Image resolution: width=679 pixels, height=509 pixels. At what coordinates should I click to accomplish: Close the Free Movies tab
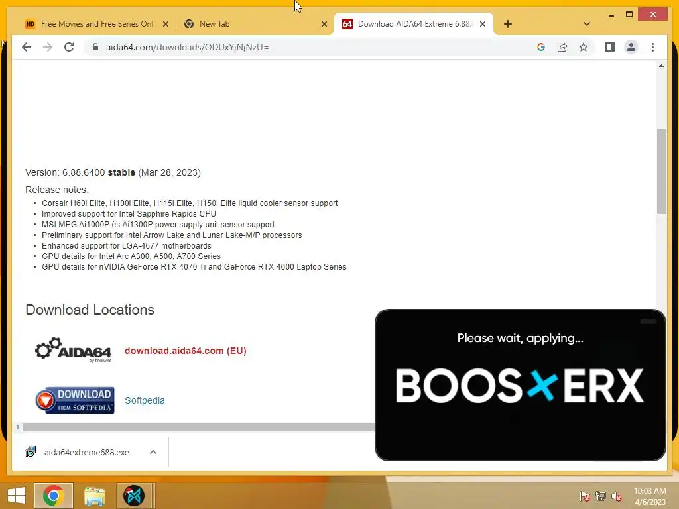(x=165, y=24)
